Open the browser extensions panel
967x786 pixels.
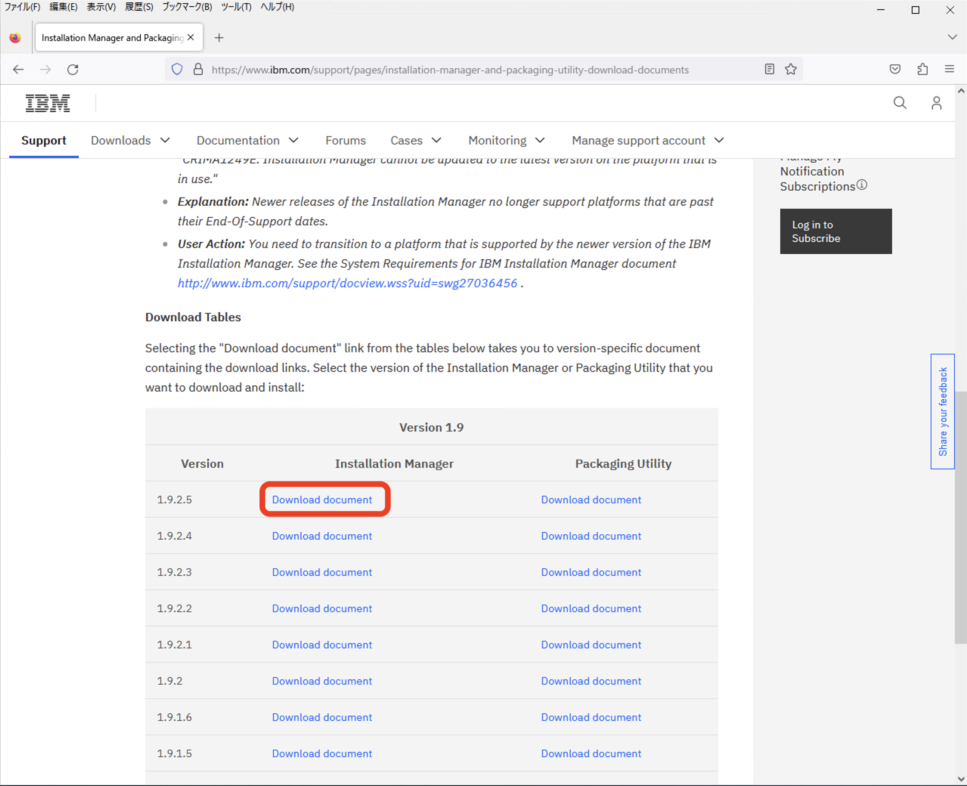tap(923, 69)
